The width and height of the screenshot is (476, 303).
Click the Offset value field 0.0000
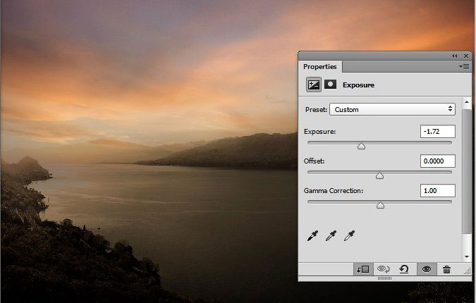coord(438,161)
